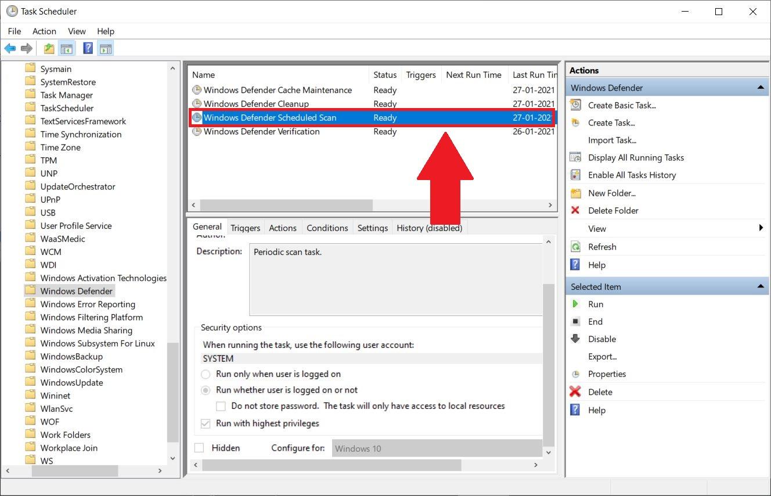Screen dimensions: 771x496
Task: Click the Task Scheduler title bar app icon
Action: point(12,11)
